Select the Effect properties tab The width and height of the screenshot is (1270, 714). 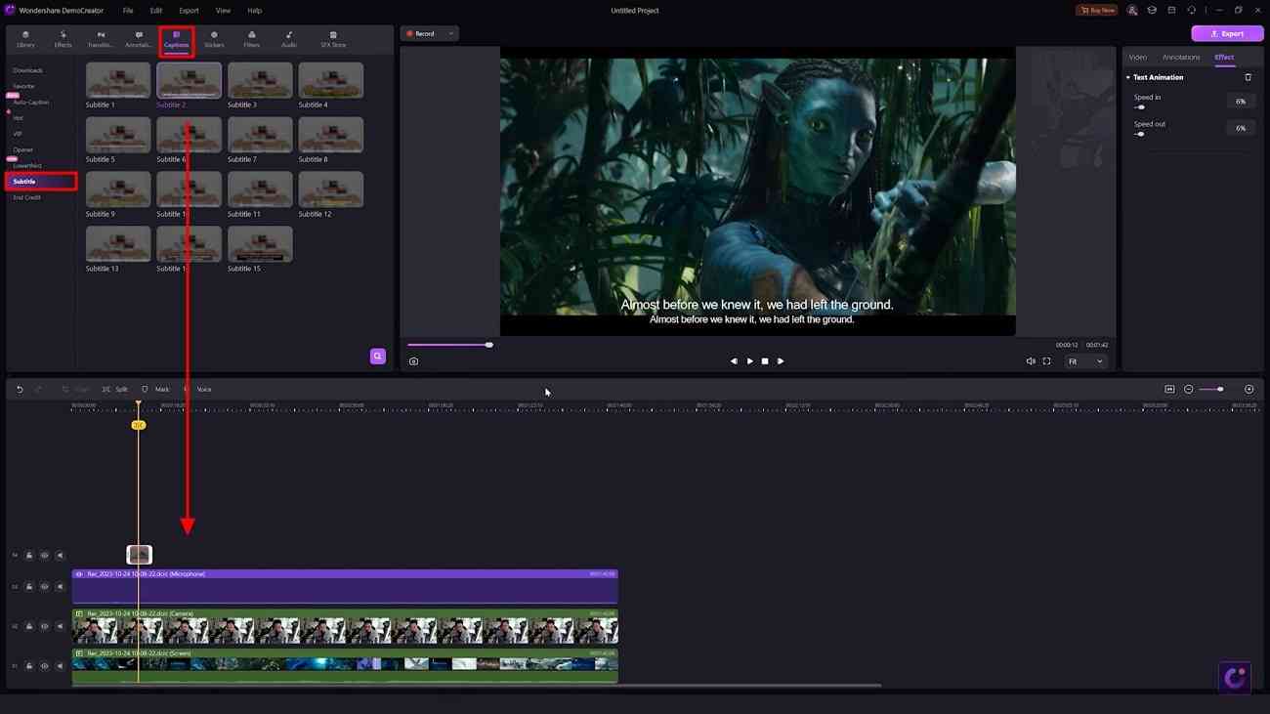pyautogui.click(x=1224, y=58)
